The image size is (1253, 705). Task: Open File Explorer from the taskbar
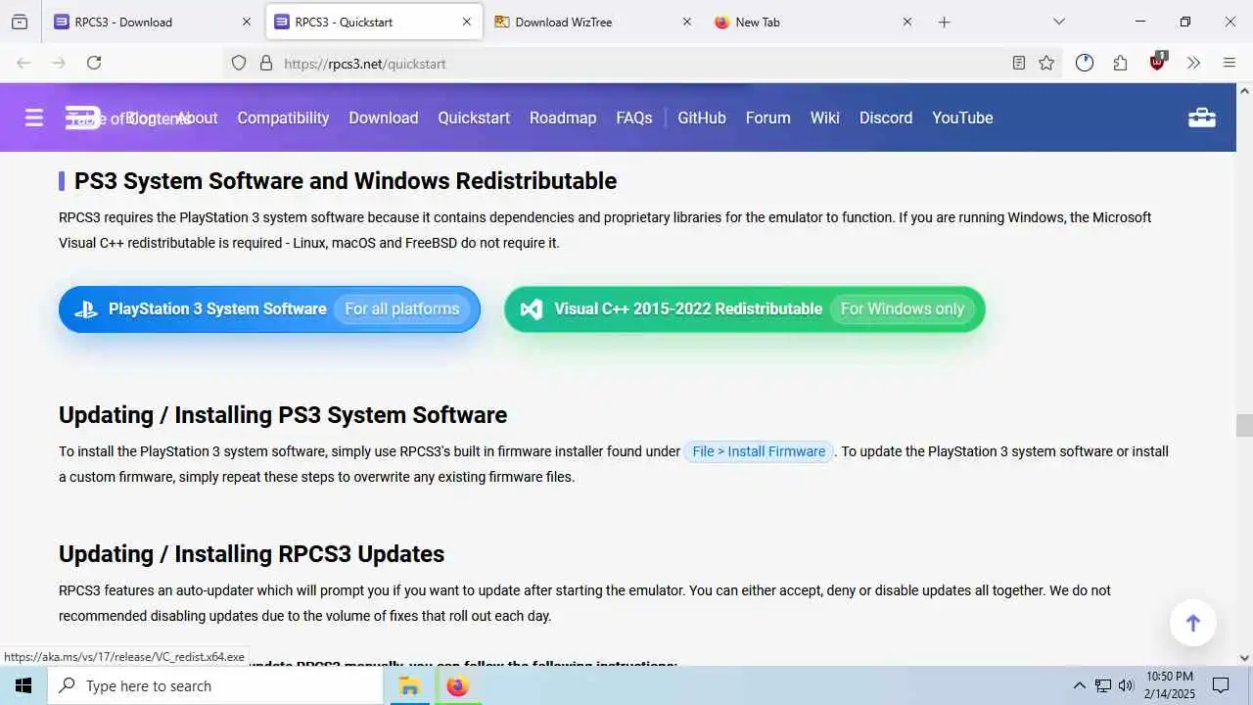point(409,685)
